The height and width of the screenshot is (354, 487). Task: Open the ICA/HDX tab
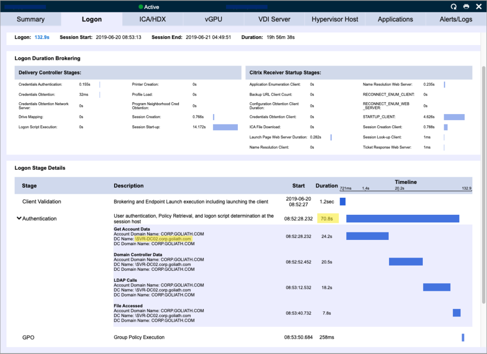pos(152,19)
